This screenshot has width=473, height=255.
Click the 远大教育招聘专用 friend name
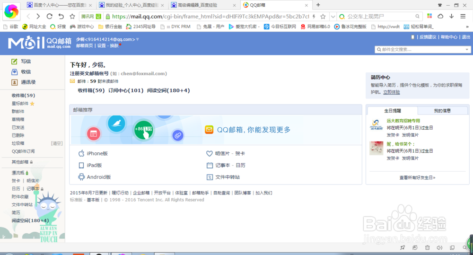pyautogui.click(x=403, y=121)
